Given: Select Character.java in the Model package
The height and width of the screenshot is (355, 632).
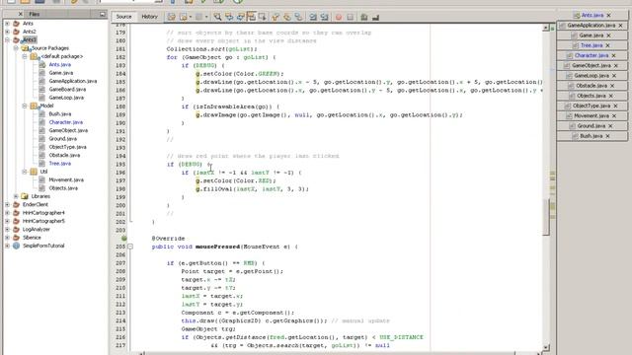Looking at the screenshot, I should click(66, 122).
